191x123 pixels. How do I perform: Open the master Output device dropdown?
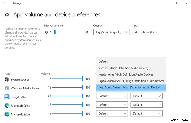tap(111, 32)
